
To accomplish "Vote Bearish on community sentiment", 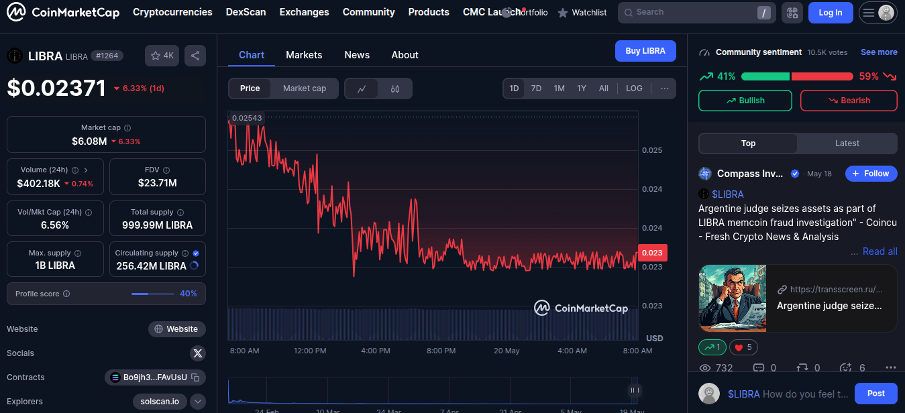I will (849, 101).
